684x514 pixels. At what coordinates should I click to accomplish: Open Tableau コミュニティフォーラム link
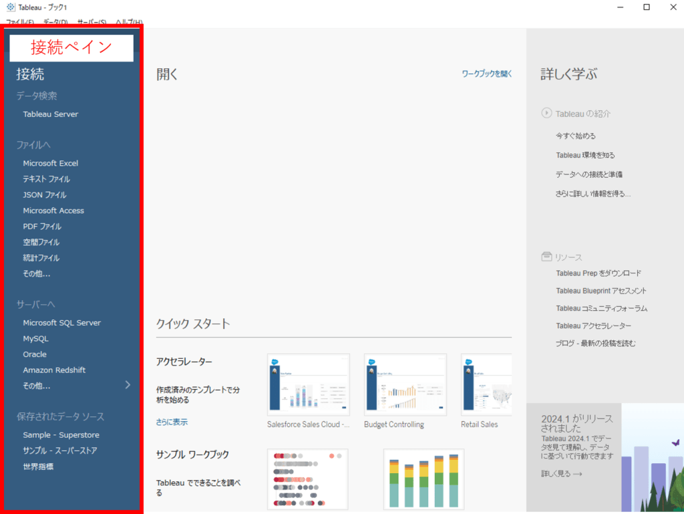tap(602, 308)
